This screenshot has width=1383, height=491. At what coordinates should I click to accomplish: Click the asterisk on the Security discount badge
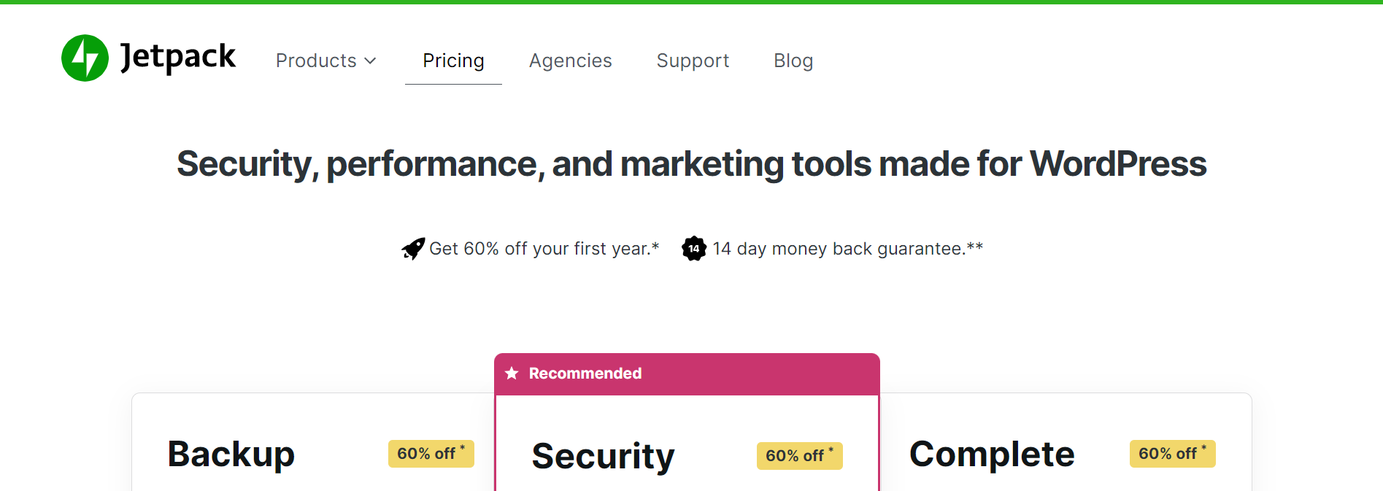(x=832, y=448)
